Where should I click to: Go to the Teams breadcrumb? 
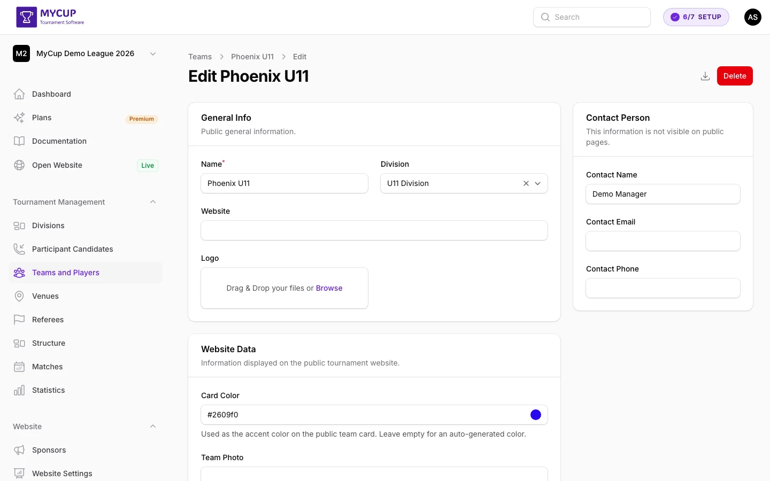(x=200, y=57)
